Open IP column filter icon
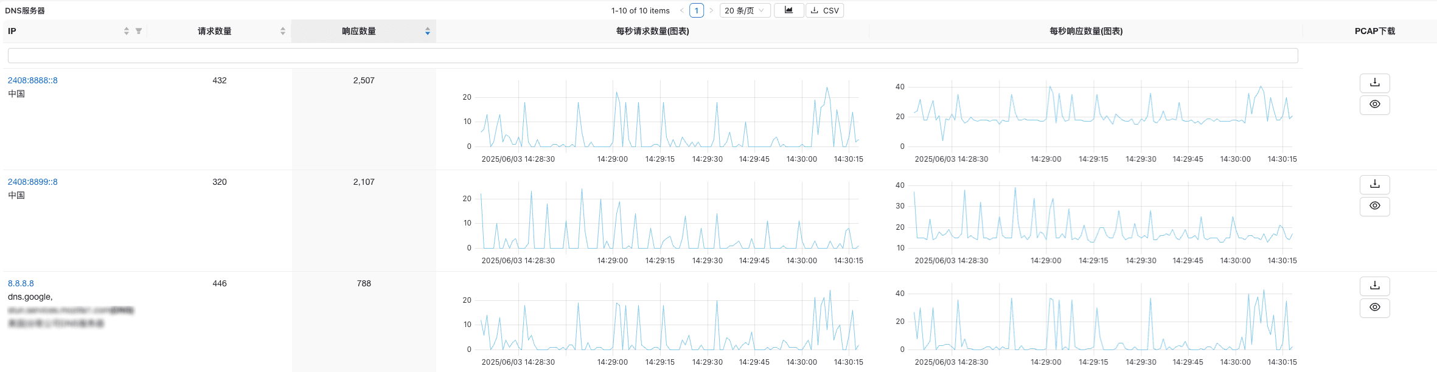 [x=139, y=31]
